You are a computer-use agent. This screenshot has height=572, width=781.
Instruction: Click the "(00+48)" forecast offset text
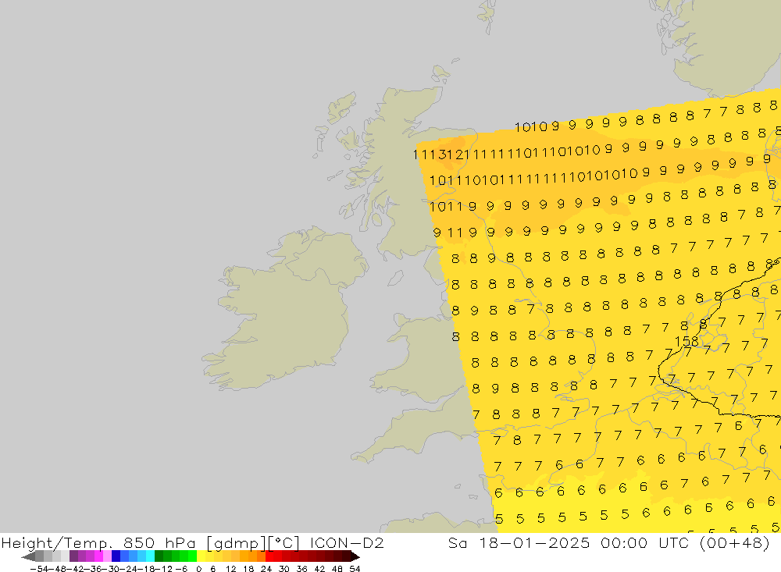point(735,542)
